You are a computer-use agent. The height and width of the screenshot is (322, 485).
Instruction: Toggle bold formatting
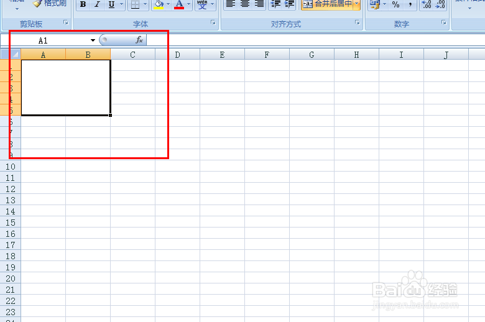click(x=83, y=4)
